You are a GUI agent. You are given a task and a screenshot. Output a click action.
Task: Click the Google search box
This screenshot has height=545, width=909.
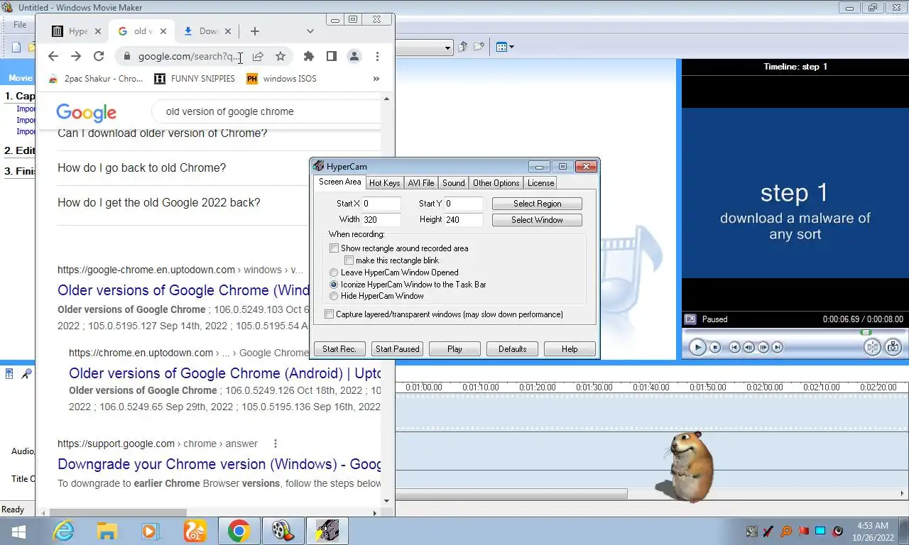266,111
